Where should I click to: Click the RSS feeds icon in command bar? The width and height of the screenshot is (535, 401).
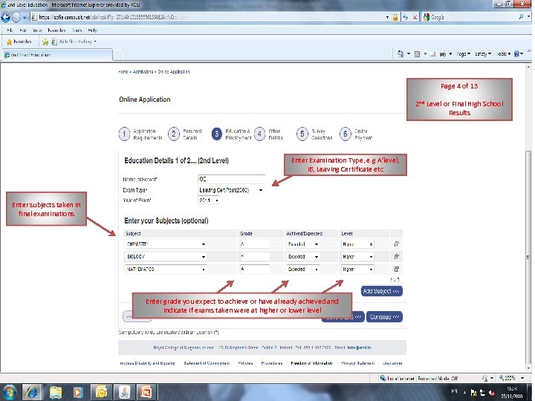[417, 54]
